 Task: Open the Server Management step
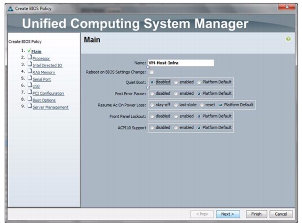pos(50,107)
